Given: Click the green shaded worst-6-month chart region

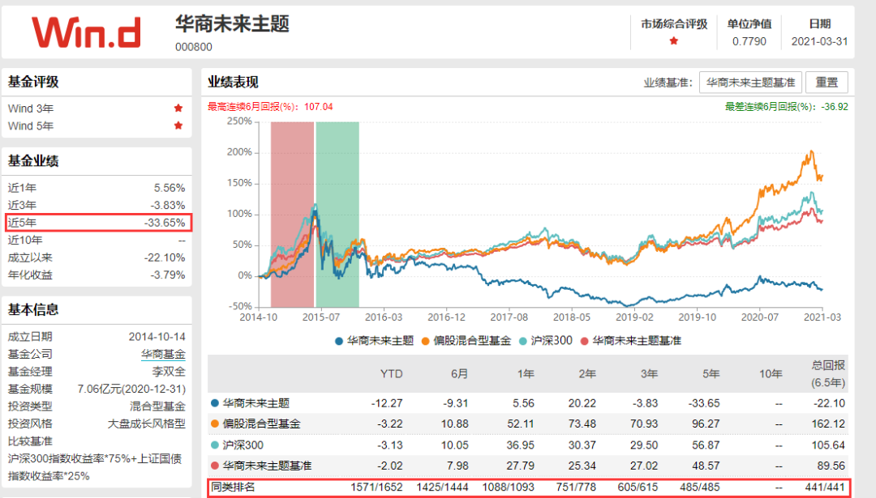Looking at the screenshot, I should click(337, 214).
